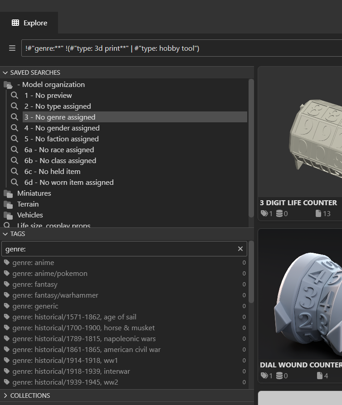Select tag 'genre: anime/pokemon'
342x405 pixels.
coord(50,273)
